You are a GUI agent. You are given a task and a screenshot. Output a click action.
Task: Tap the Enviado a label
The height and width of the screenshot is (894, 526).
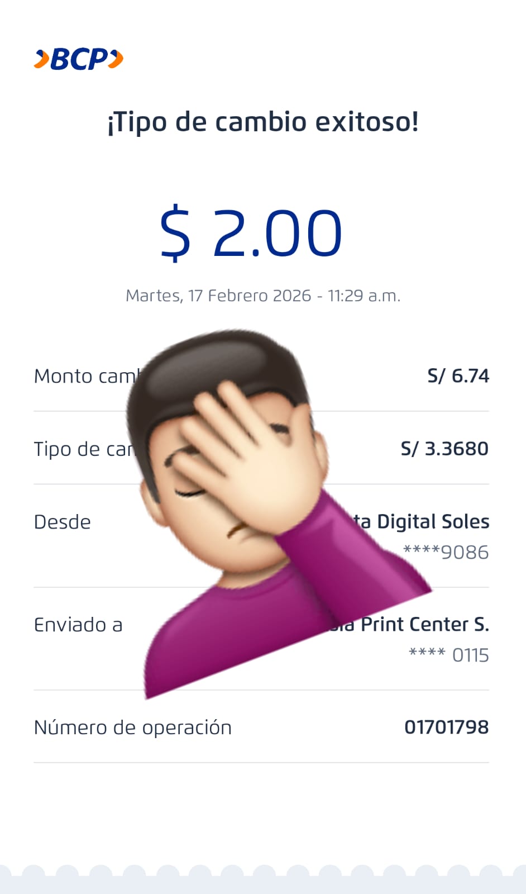pyautogui.click(x=78, y=625)
